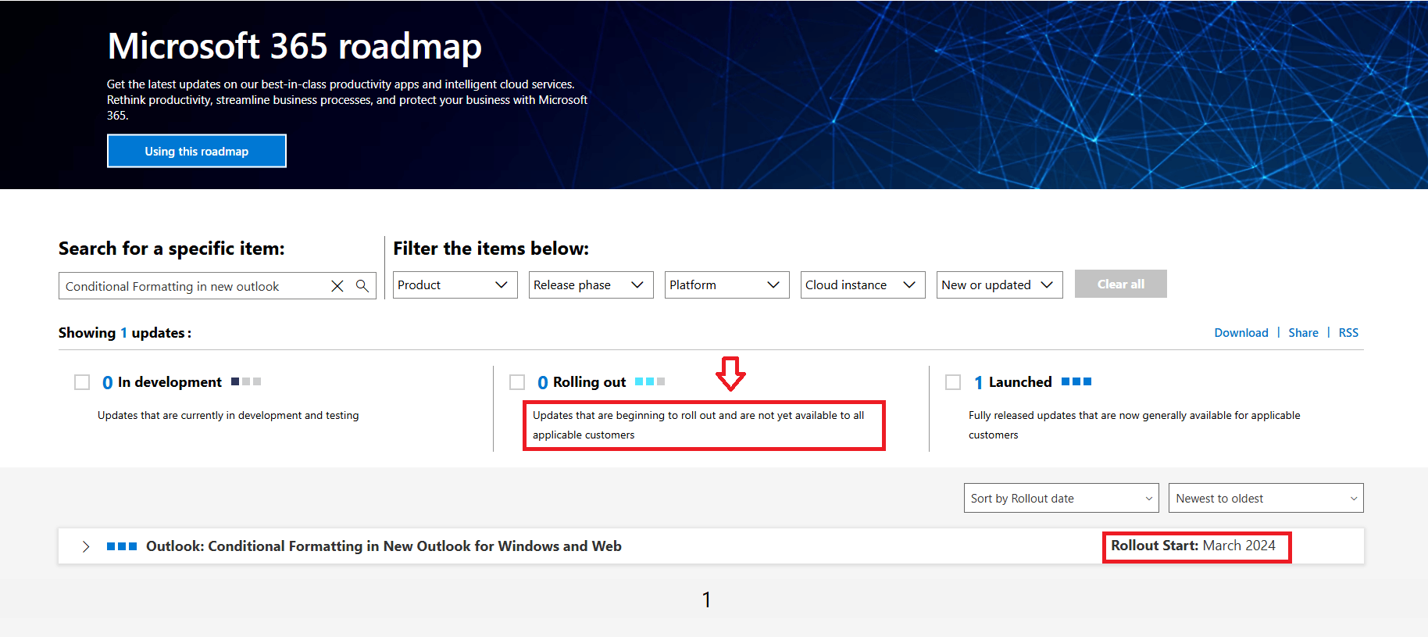This screenshot has width=1428, height=637.
Task: Open the Product filter dropdown
Action: click(x=455, y=285)
